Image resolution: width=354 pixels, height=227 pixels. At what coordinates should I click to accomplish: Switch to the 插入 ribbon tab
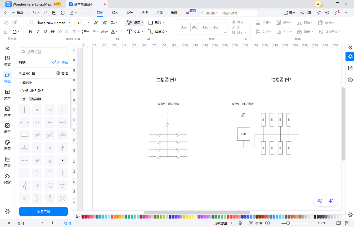point(115,13)
